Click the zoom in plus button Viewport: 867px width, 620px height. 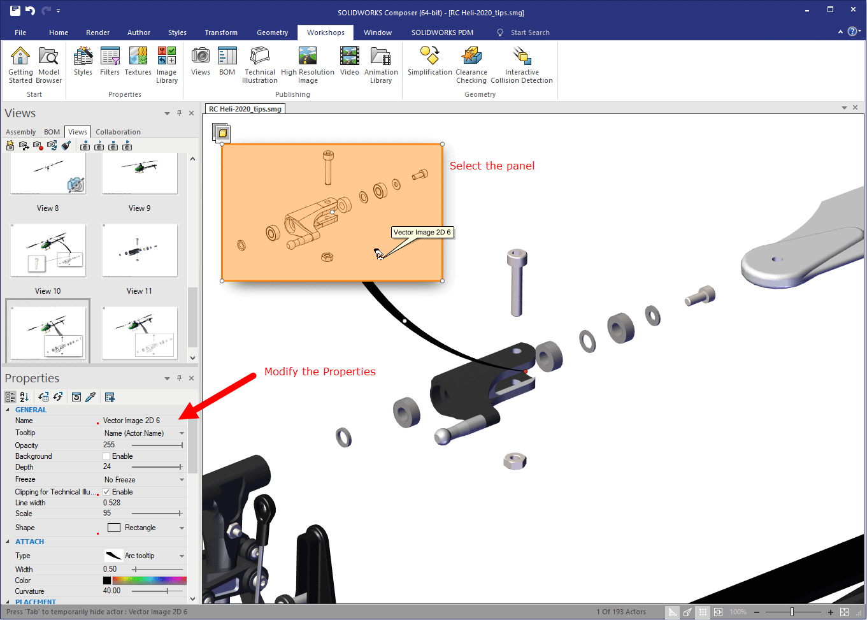831,612
